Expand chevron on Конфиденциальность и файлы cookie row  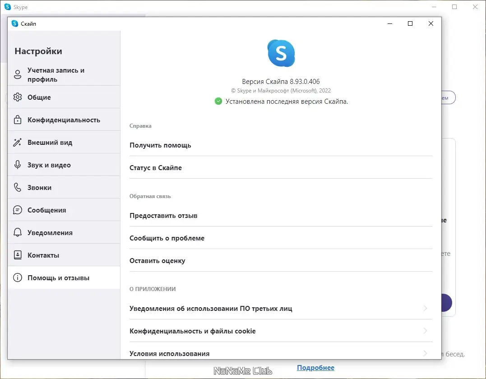click(425, 331)
